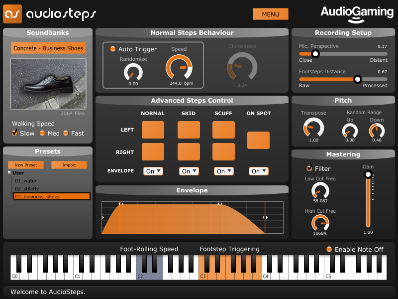Click the Gain slider handle
398x299 pixels.
tap(368, 174)
